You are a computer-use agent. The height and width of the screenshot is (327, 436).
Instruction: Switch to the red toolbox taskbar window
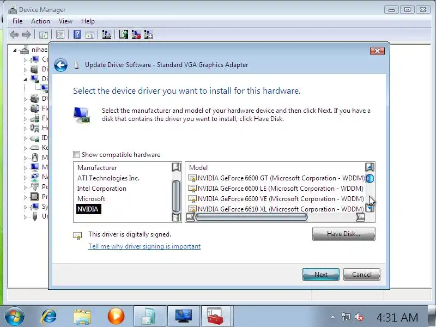click(215, 316)
